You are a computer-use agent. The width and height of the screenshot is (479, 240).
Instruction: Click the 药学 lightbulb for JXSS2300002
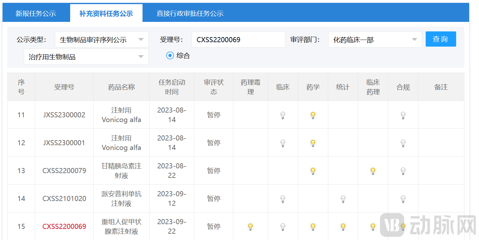pos(313,115)
